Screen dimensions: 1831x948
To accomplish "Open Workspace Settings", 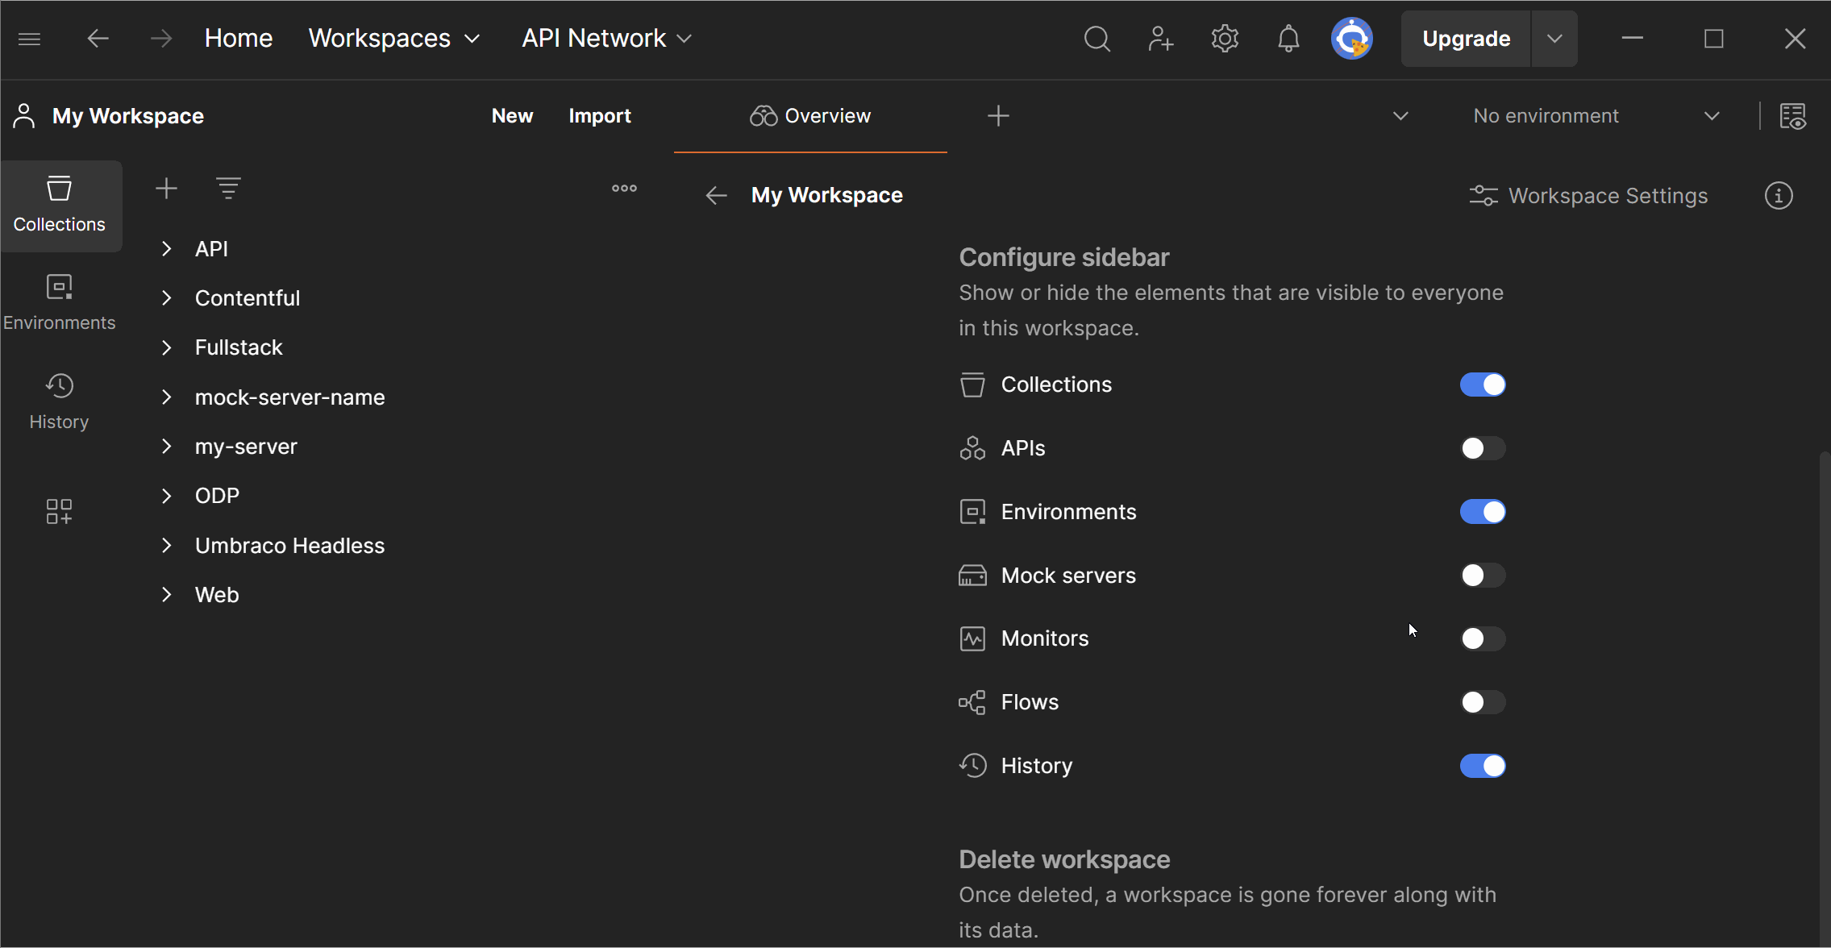I will click(x=1588, y=196).
